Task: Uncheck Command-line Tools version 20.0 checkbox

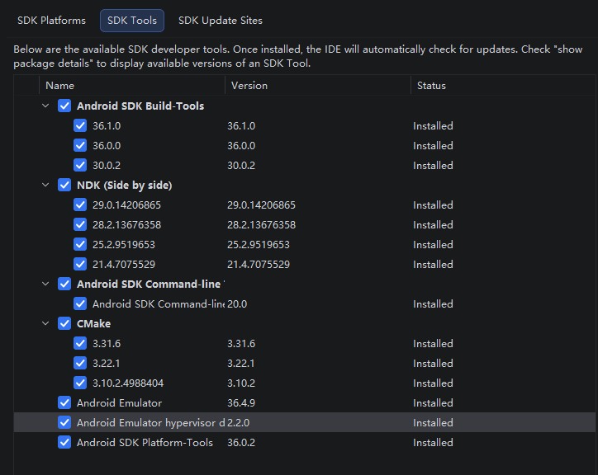Action: pos(80,304)
